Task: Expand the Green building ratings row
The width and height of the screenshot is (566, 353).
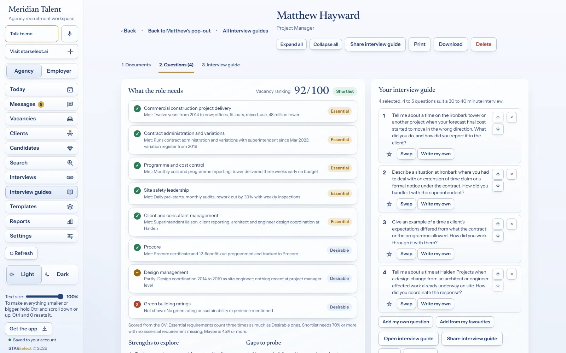Action: [243, 307]
